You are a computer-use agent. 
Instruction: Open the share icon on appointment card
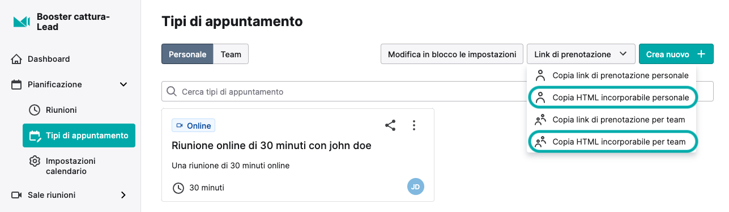[x=390, y=125]
